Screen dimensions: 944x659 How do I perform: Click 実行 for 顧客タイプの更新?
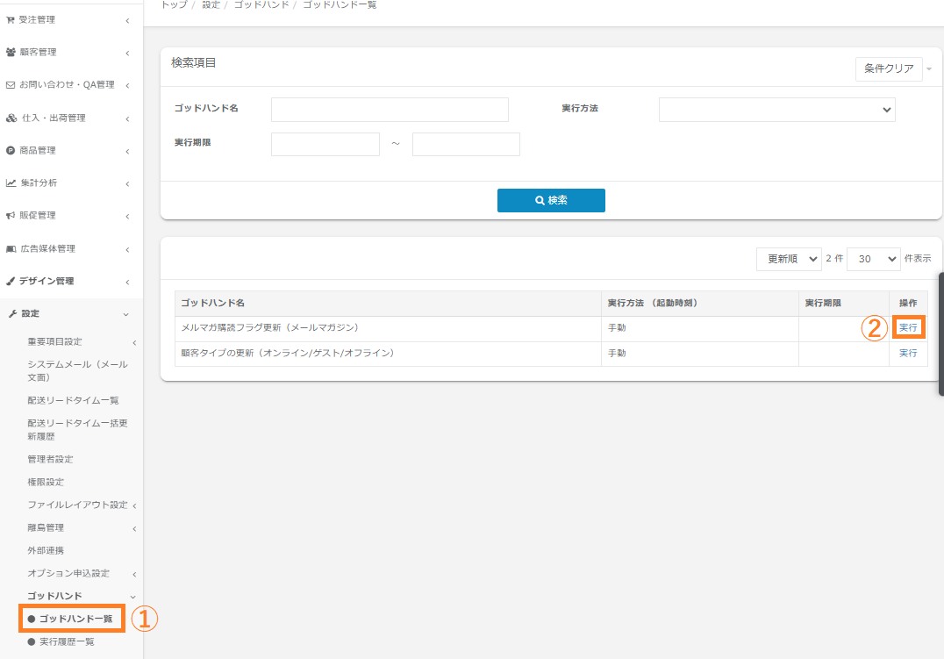pos(908,353)
